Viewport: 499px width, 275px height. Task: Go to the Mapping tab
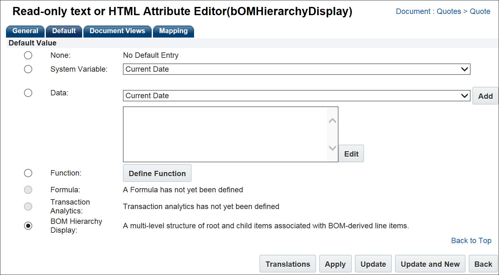[x=173, y=31]
